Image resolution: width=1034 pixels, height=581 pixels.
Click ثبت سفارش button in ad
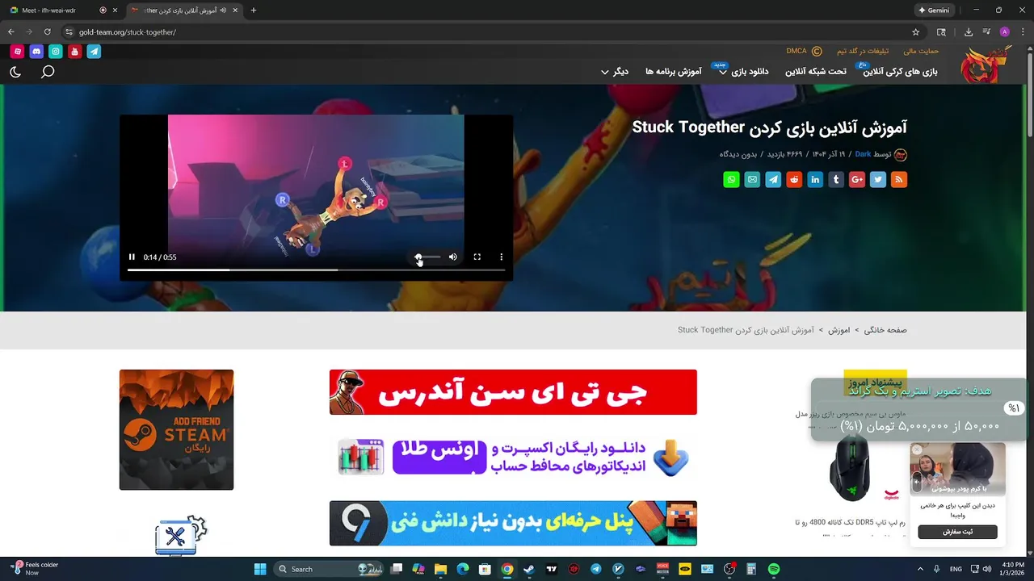pos(957,532)
